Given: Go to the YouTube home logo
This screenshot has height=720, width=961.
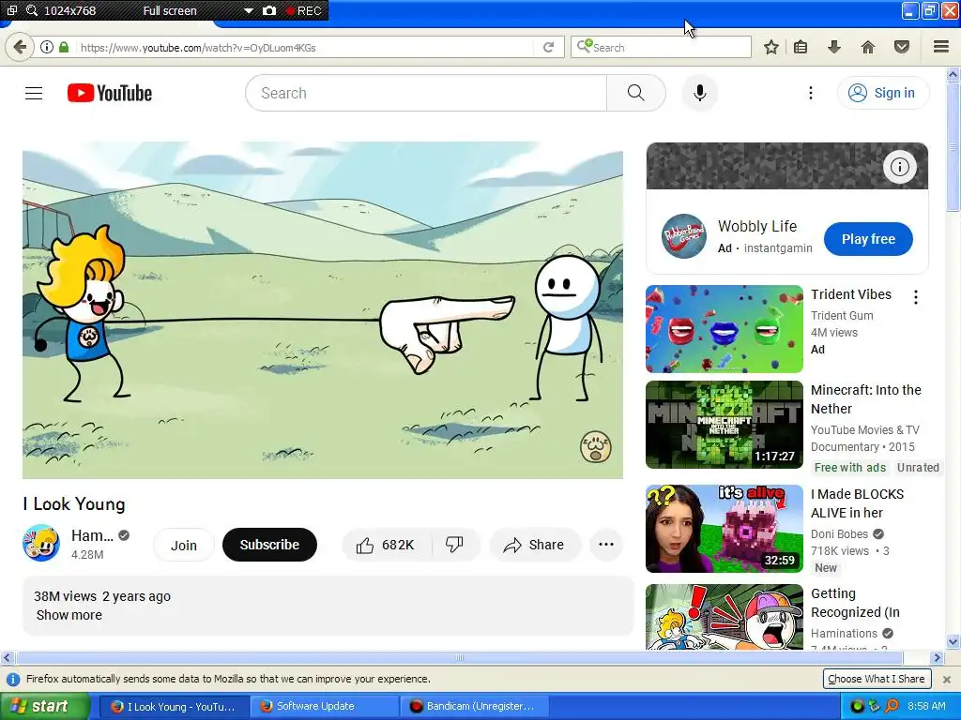Looking at the screenshot, I should click(x=110, y=93).
